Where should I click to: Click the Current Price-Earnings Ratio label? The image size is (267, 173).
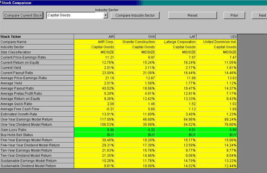37,57
